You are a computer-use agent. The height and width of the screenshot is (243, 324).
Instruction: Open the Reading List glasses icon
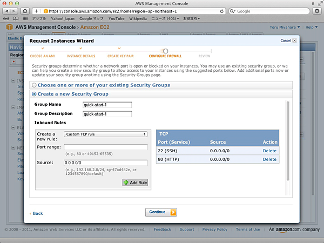[6, 18]
